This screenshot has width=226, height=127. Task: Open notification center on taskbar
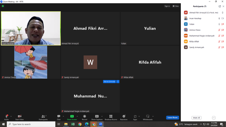point(222,124)
